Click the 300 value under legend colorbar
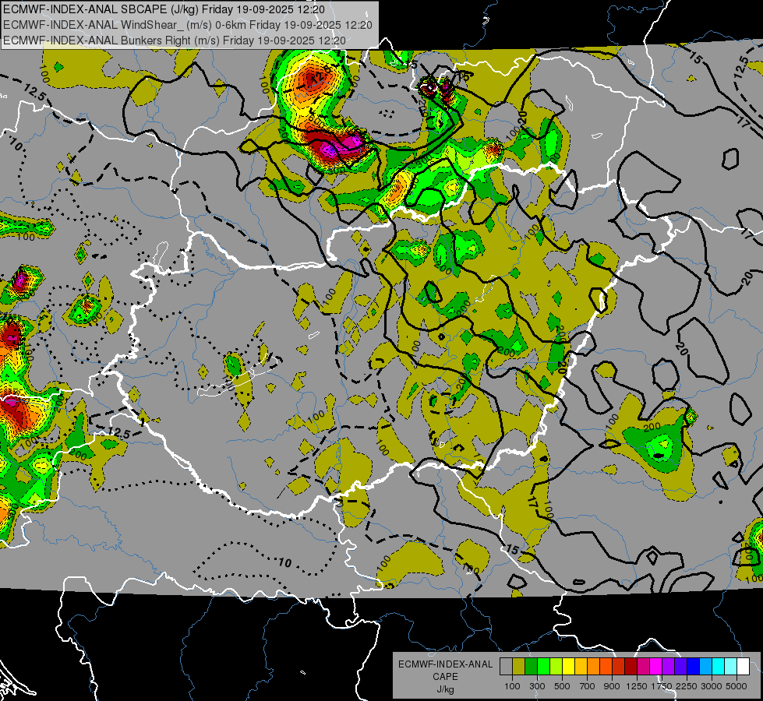 point(537,686)
